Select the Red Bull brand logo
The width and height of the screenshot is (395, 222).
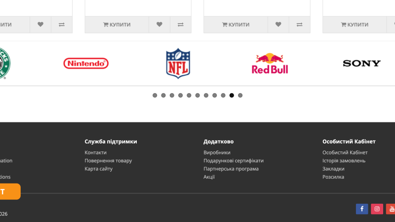pos(270,64)
